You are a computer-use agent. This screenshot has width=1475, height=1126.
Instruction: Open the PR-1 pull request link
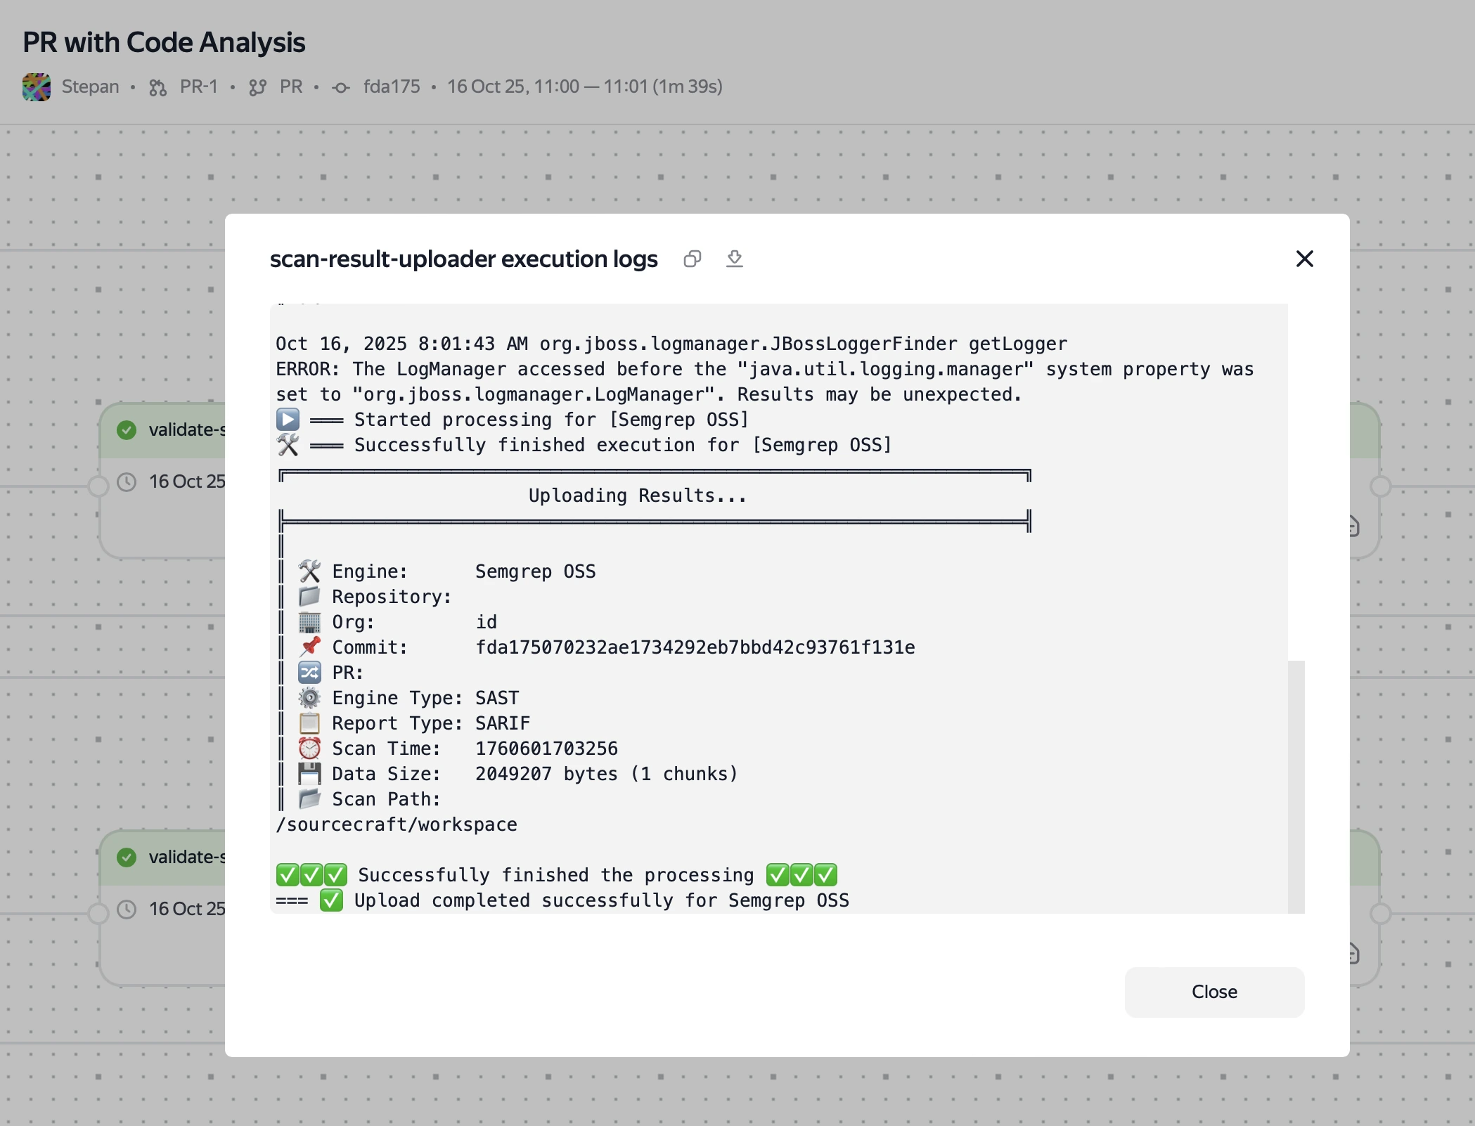[198, 87]
